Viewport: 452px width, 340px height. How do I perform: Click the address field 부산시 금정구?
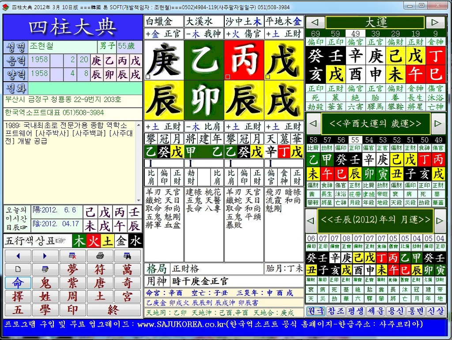(x=73, y=101)
